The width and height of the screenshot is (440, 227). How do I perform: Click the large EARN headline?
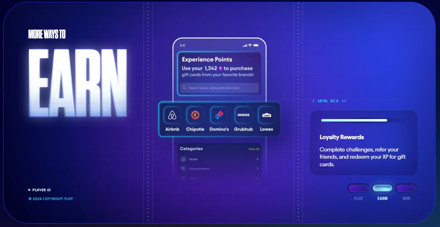[x=78, y=82]
